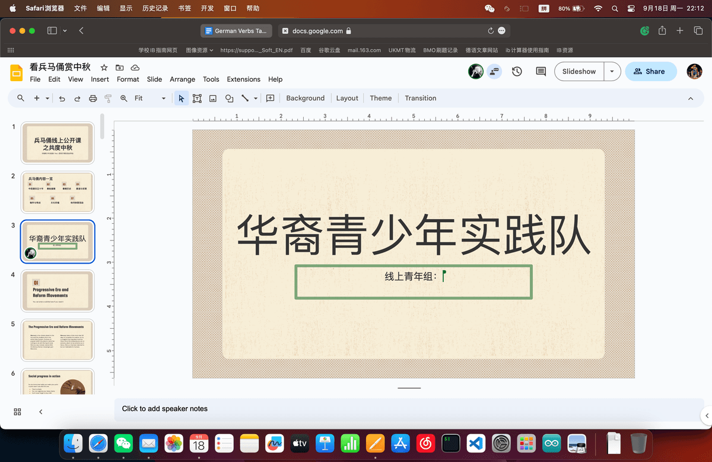Select slide 4 thumbnail Progressive Era
Screen dimensions: 712x462
pyautogui.click(x=58, y=291)
